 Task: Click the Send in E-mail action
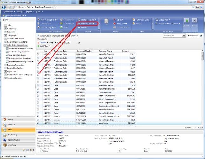point(86,24)
